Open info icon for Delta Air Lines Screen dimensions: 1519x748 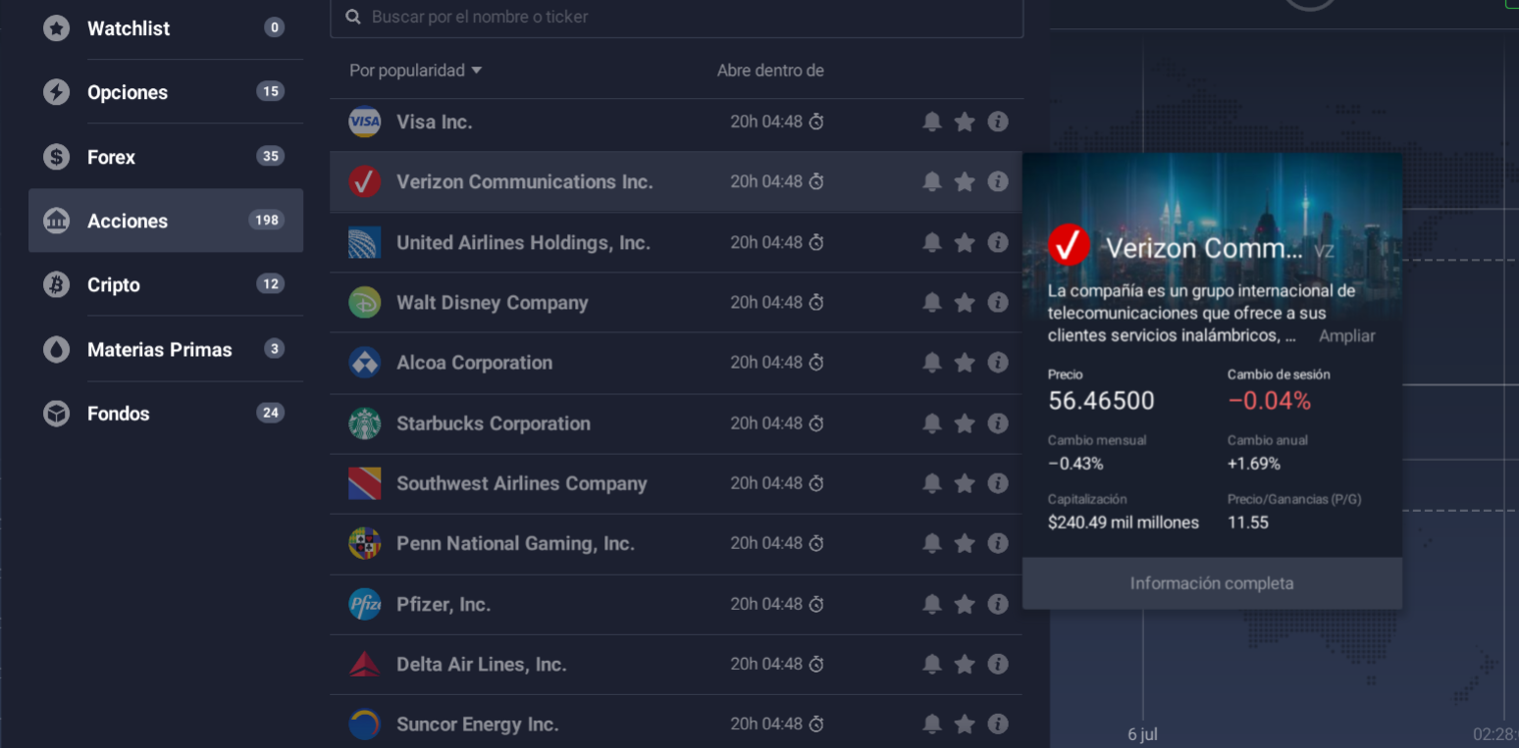pos(998,665)
